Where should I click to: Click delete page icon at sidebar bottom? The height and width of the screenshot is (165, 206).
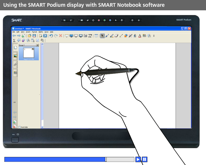coord(15,126)
